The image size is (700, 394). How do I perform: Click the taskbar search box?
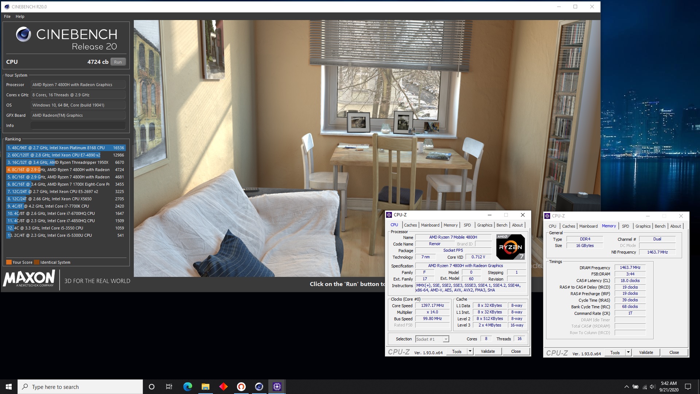[x=80, y=387]
